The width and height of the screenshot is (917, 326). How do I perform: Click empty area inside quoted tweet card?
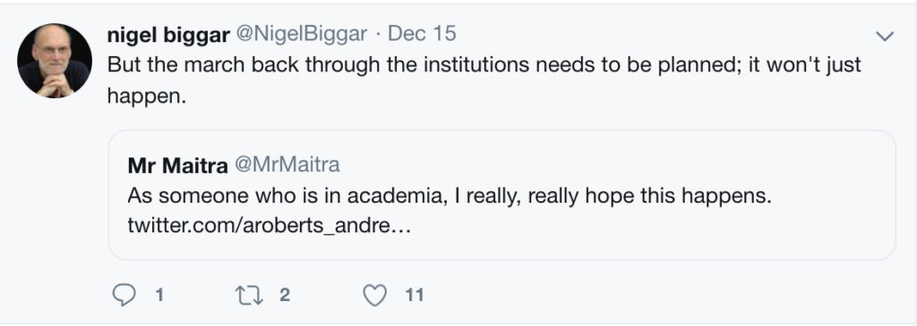click(x=643, y=233)
